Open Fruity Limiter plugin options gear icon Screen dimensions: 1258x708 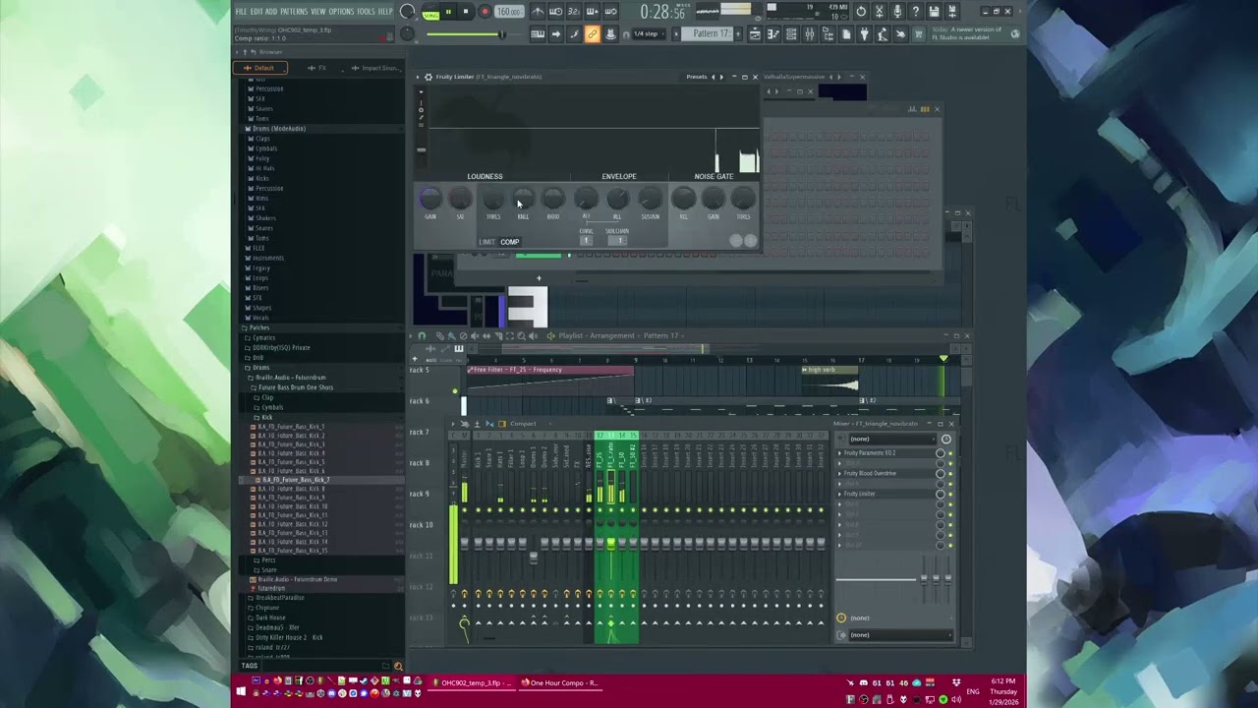[x=429, y=77]
